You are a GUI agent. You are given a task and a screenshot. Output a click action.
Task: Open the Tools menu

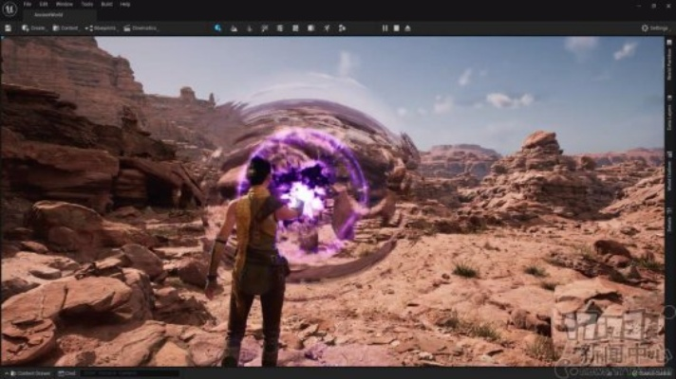point(87,5)
